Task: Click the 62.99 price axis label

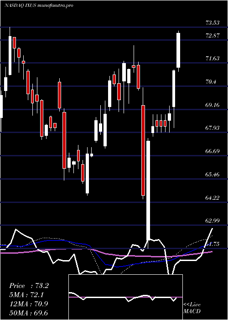Action: [212, 221]
